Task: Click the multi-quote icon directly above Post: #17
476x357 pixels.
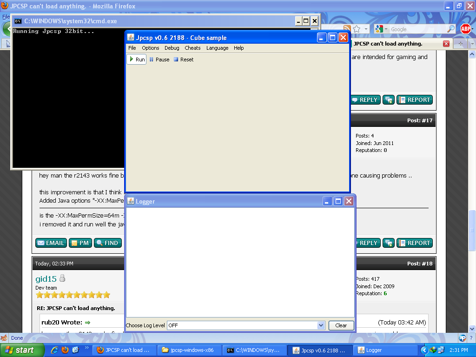Action: [x=388, y=99]
